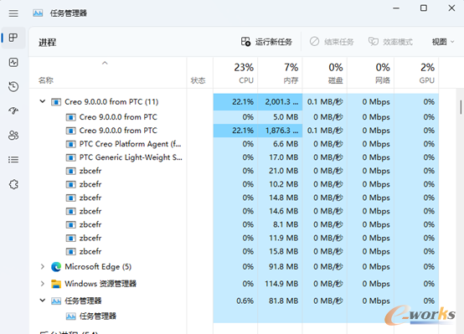Collapse the Creo 9.0.0.0 from PTC group
This screenshot has width=464, height=334.
coord(43,101)
